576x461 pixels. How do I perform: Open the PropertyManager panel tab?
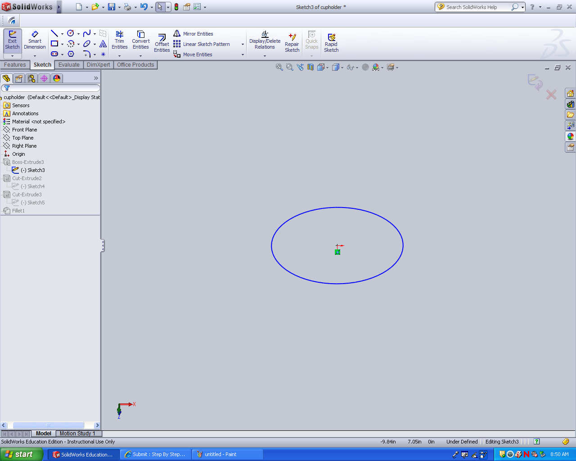click(19, 78)
